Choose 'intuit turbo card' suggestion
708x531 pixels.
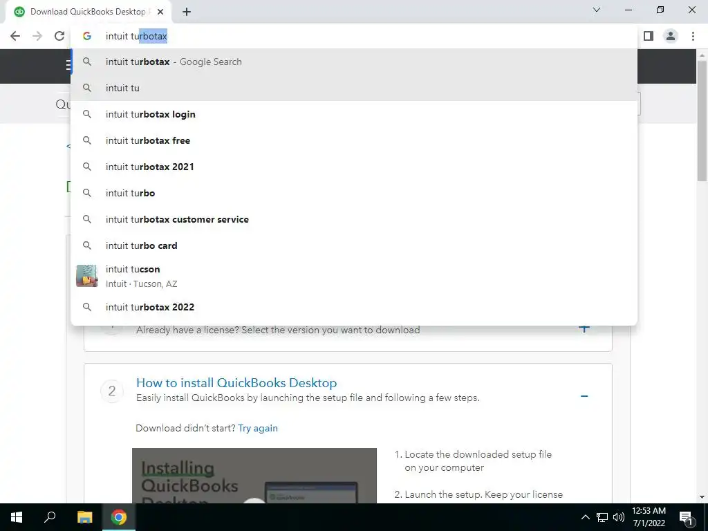pyautogui.click(x=354, y=245)
